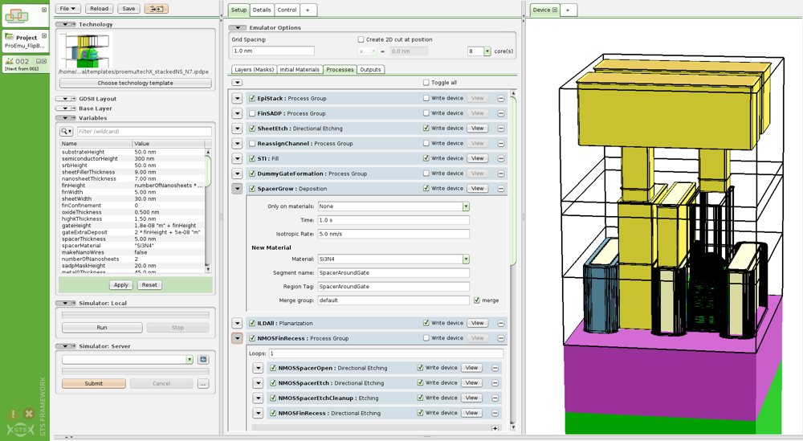
Task: Click the minus icon on ReassignChannel row
Action: click(x=500, y=144)
